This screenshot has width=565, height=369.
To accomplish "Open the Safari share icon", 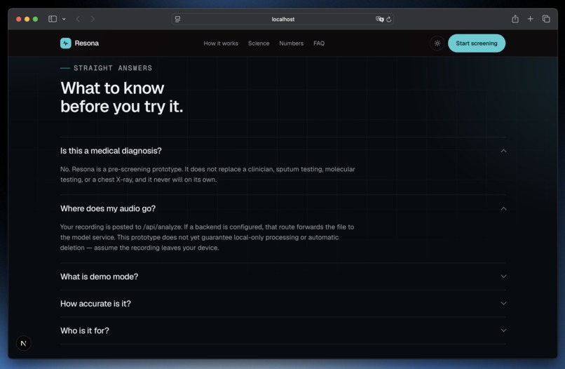I will click(515, 19).
